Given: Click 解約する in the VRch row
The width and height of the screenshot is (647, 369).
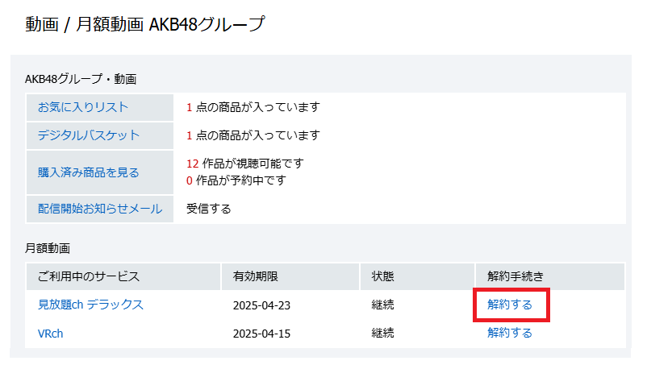Looking at the screenshot, I should pos(510,333).
